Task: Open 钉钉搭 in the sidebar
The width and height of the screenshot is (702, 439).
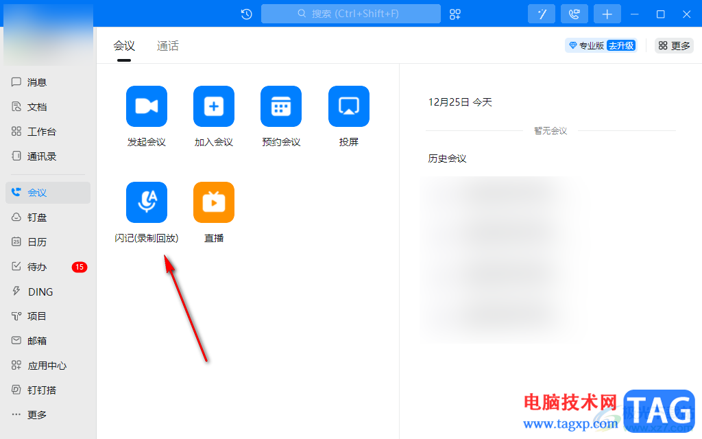Action: pyautogui.click(x=48, y=390)
